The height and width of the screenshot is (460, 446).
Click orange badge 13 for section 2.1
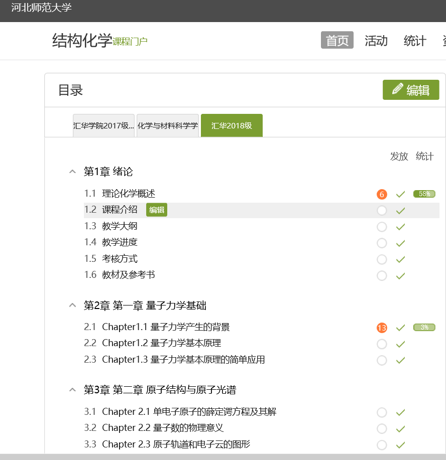coord(382,328)
